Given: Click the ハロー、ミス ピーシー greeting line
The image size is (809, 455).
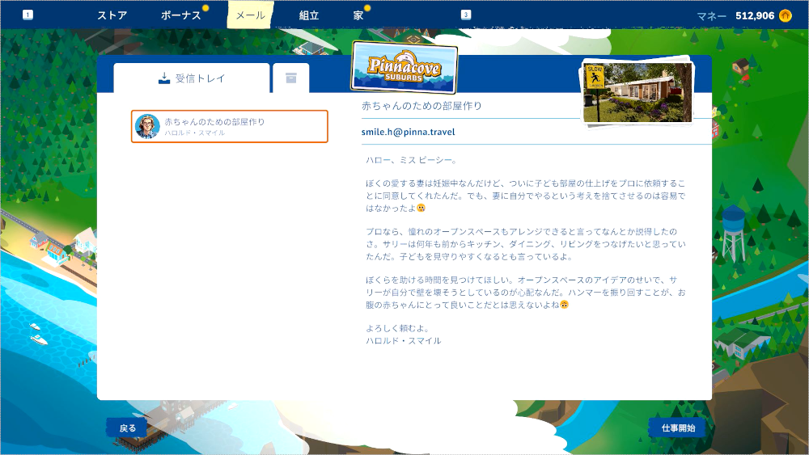Looking at the screenshot, I should 411,160.
